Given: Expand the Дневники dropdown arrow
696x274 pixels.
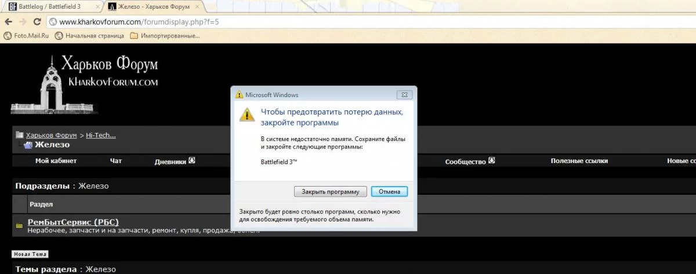Looking at the screenshot, I should coord(192,161).
